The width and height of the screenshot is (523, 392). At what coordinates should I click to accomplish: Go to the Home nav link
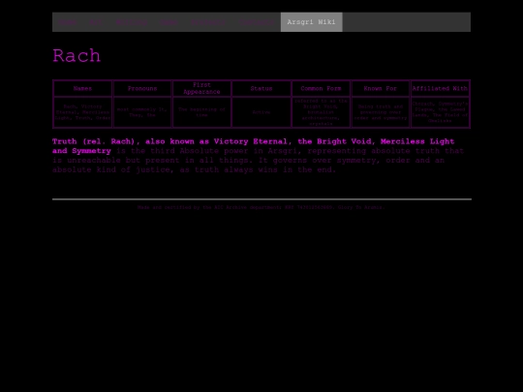coord(68,22)
